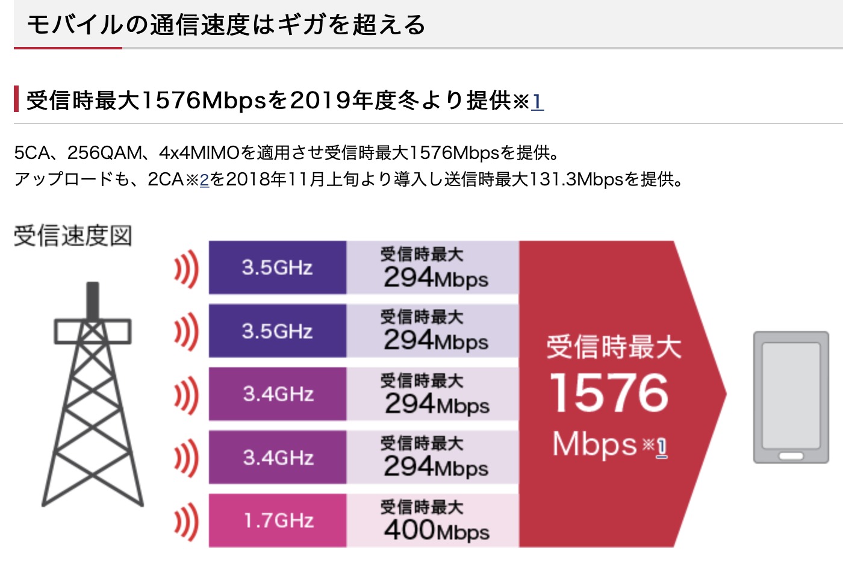Open footnote 1 link inside the red arrow
Viewport: 843px width, 572px height.
coord(661,447)
